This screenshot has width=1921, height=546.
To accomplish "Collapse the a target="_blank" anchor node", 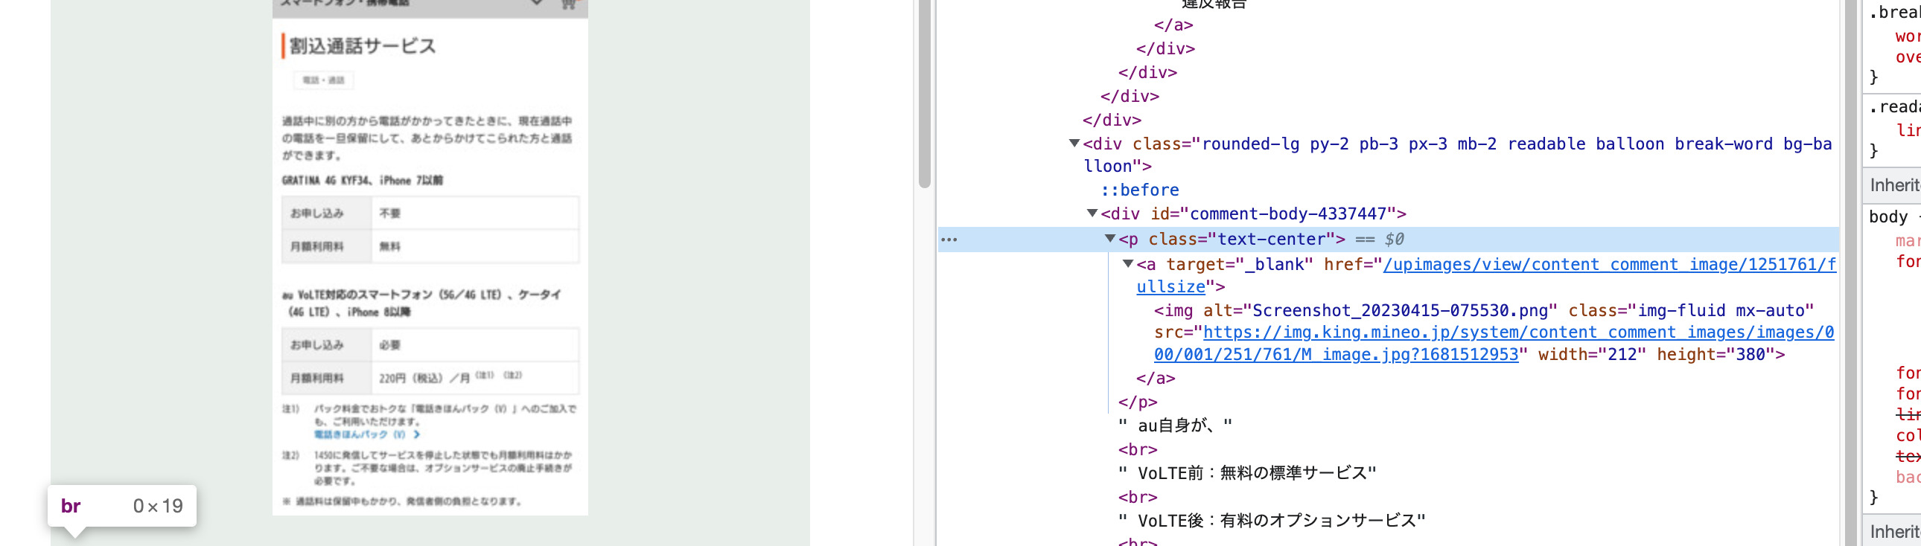I will [x=1127, y=263].
